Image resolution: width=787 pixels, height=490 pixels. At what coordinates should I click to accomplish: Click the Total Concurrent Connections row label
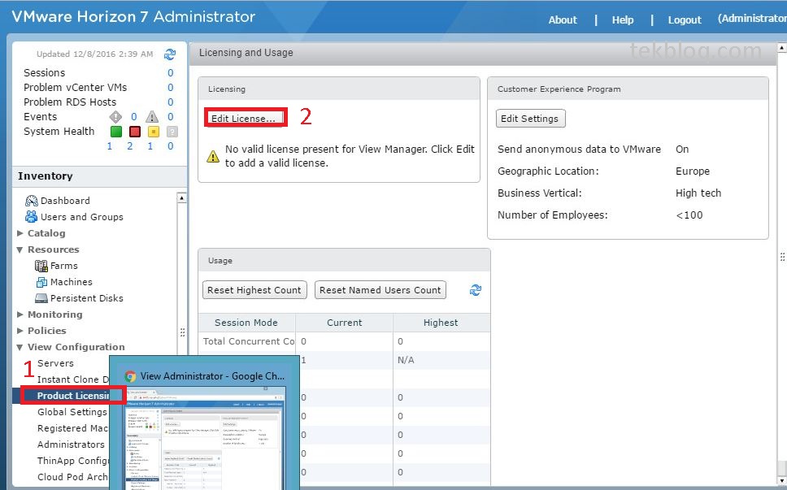(x=249, y=341)
